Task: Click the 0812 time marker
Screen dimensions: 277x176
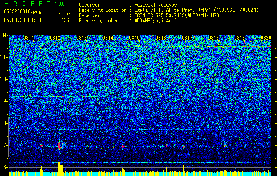Action: tap(55, 38)
